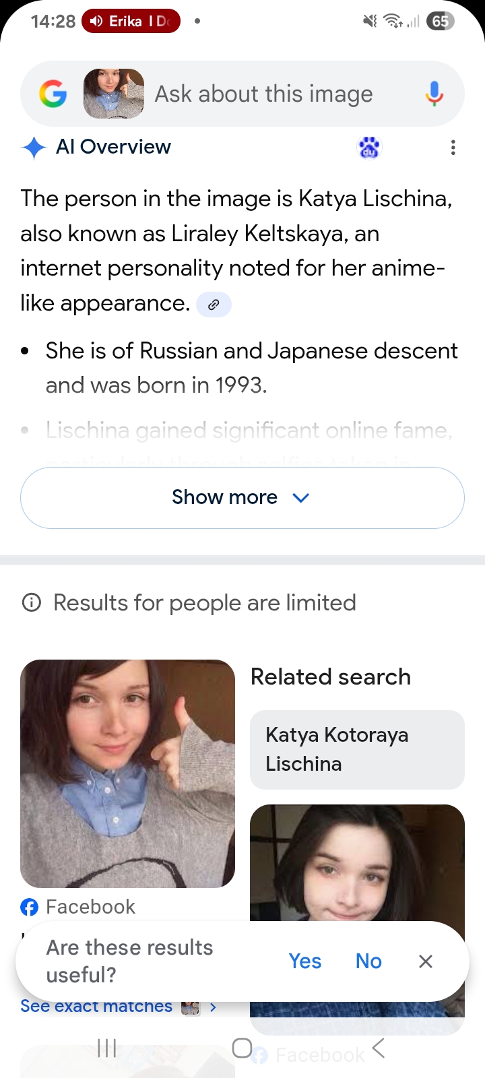Answer Yes to results useful prompt

point(305,961)
